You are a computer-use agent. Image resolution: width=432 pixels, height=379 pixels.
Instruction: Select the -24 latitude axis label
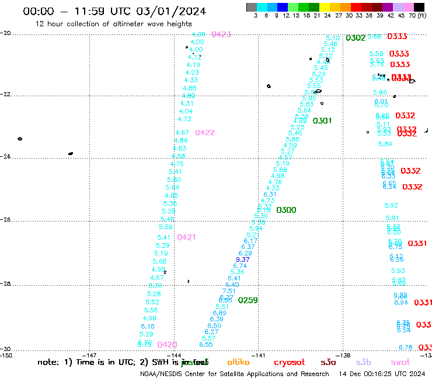[5, 156]
